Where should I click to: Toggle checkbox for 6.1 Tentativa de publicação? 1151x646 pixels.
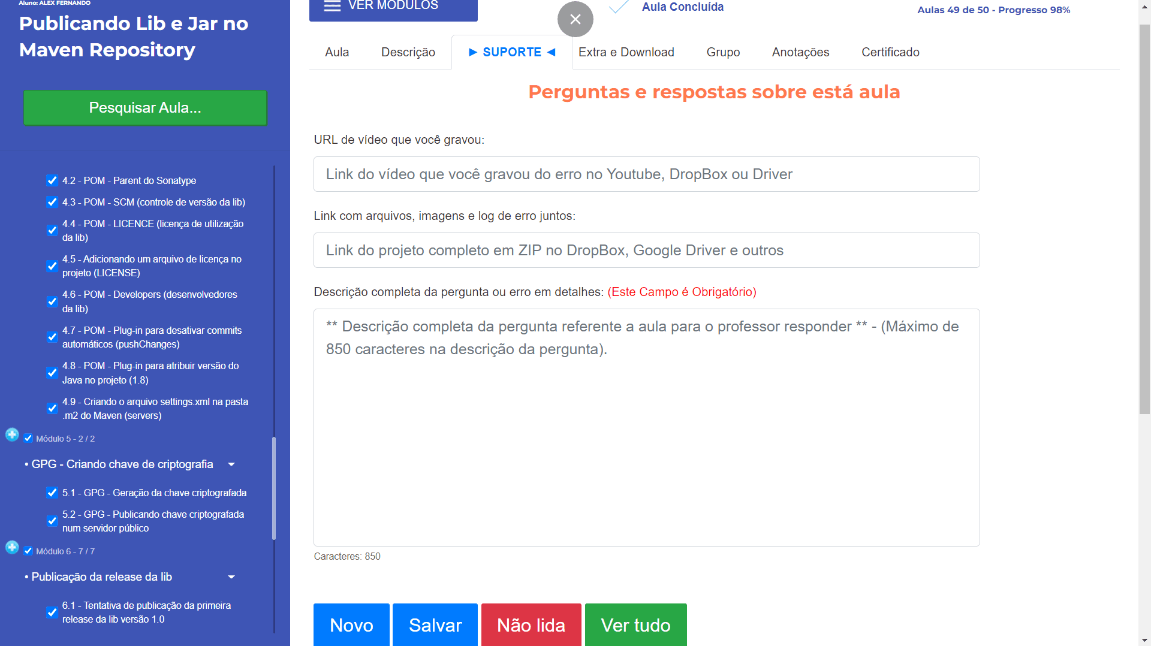coord(52,612)
